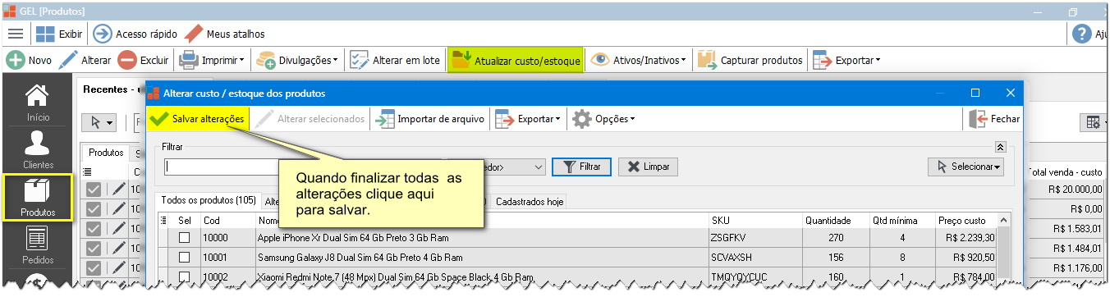This screenshot has width=1110, height=297.
Task: Open the Produtos sidebar section
Action: coord(37,197)
